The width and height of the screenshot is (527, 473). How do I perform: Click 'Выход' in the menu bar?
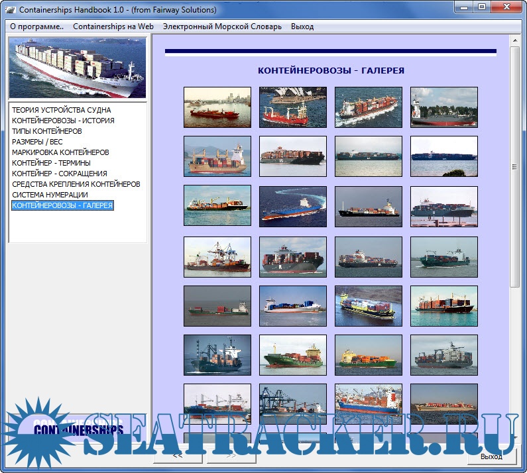click(x=302, y=26)
